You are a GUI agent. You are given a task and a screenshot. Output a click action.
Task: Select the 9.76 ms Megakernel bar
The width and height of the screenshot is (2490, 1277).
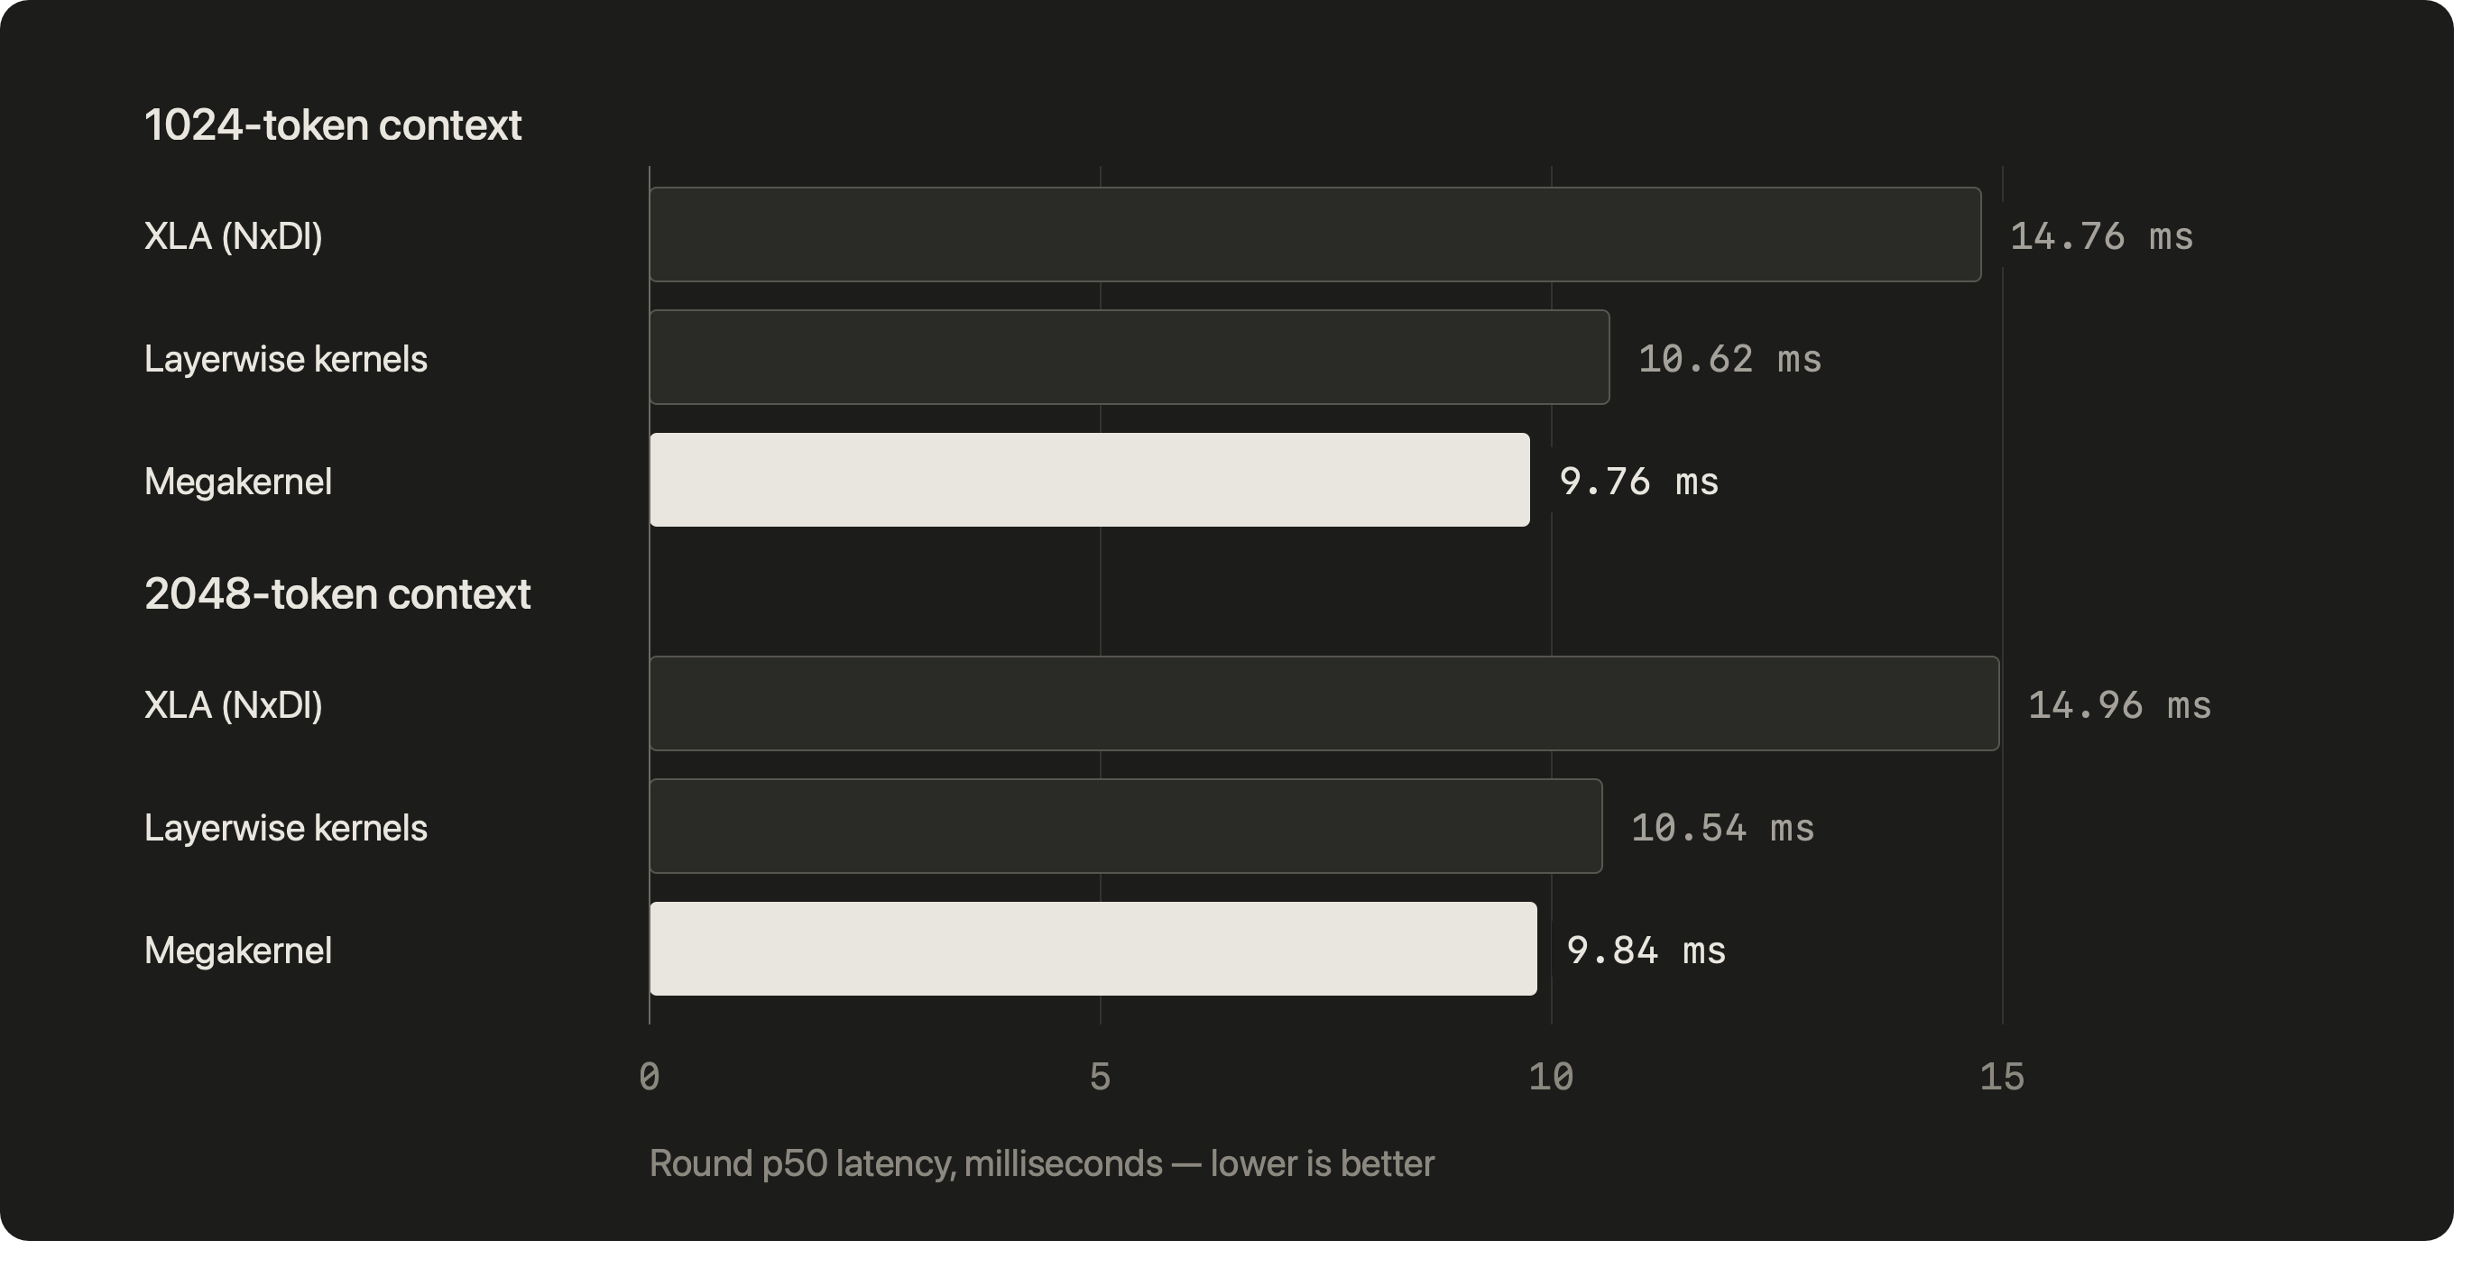point(1090,480)
